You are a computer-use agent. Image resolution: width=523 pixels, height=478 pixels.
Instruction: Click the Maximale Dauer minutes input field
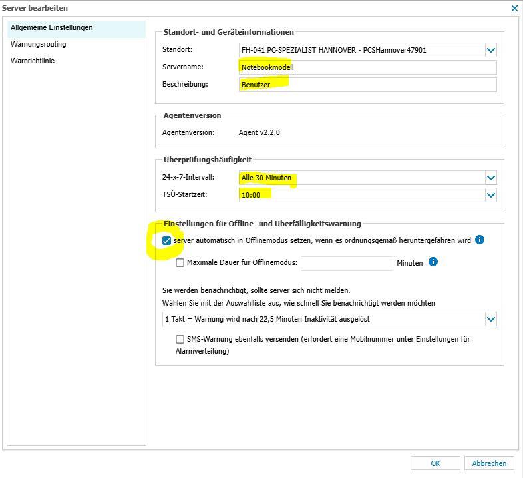[x=347, y=264]
